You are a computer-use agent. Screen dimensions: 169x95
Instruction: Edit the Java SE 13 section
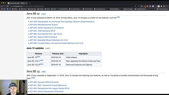(x=44, y=72)
